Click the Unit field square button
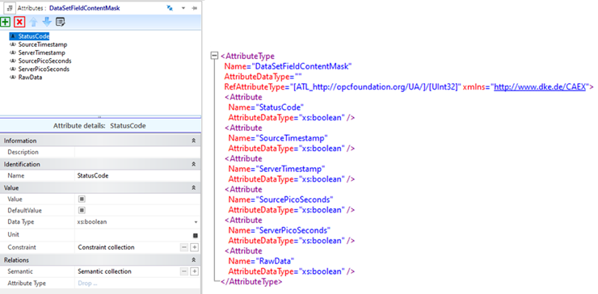The height and width of the screenshot is (294, 598). click(196, 236)
